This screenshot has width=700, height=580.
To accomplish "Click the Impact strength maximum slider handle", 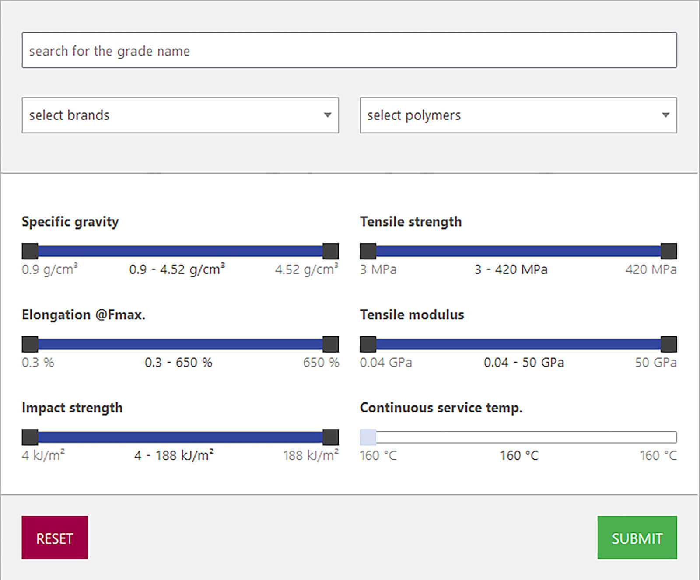I will coord(330,437).
